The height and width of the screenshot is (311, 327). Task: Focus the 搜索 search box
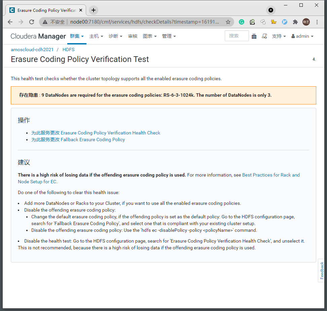pos(237,36)
